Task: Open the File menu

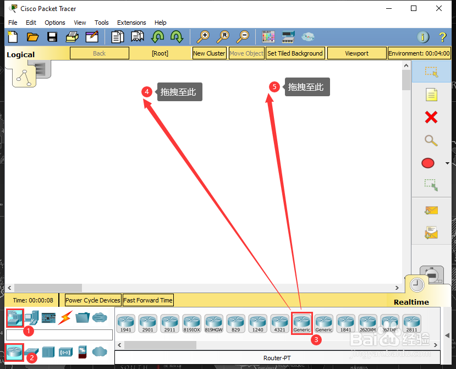Action: tap(13, 23)
